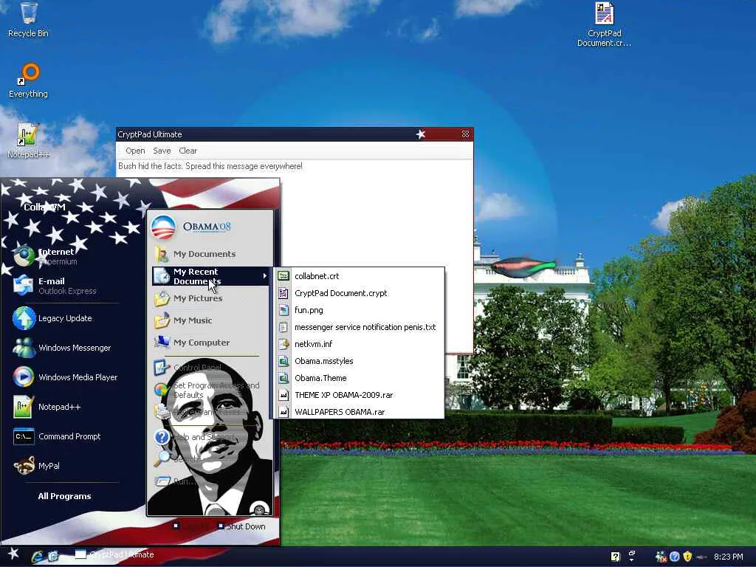This screenshot has width=756, height=567.
Task: Click Open in CryptPad Ultimate toolbar
Action: 135,151
